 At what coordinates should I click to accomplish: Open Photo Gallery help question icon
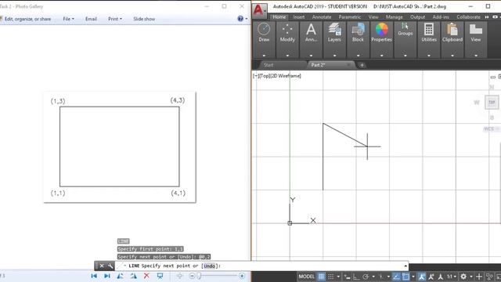[240, 19]
